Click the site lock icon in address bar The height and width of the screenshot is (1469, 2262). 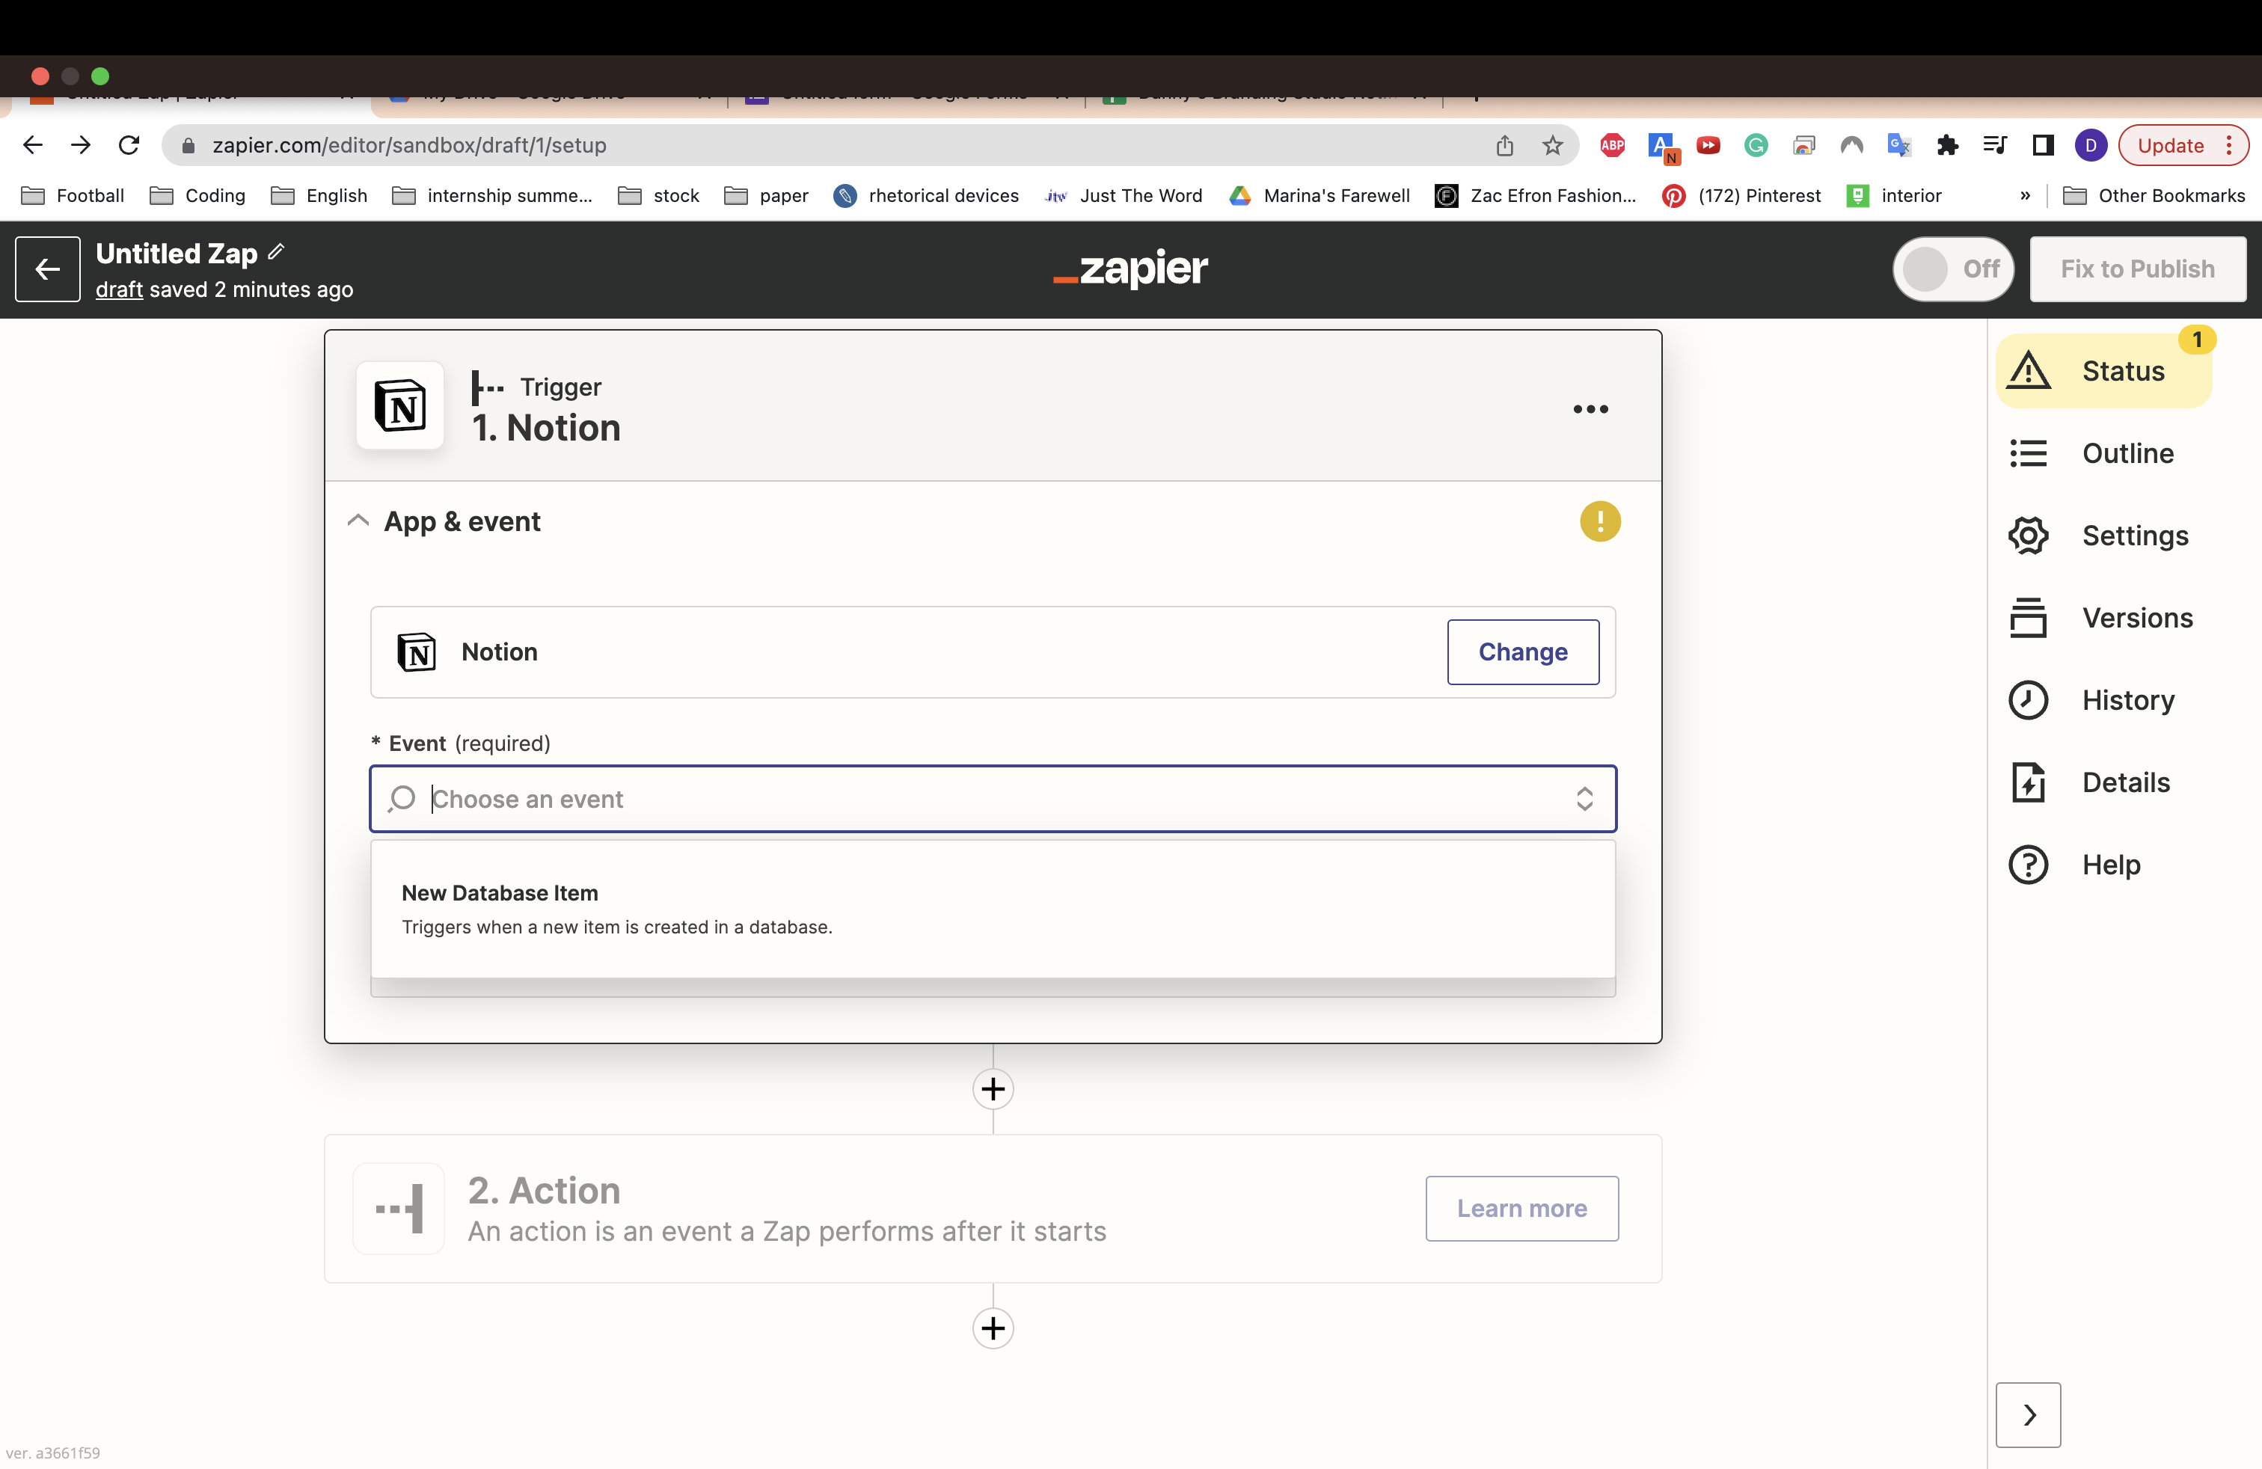pyautogui.click(x=188, y=145)
